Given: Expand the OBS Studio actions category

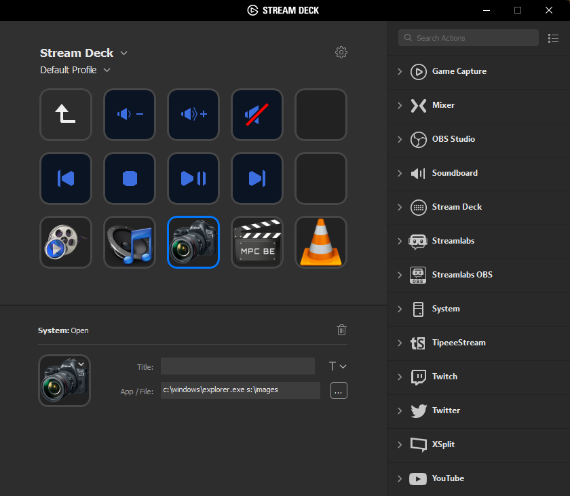Looking at the screenshot, I should [400, 139].
